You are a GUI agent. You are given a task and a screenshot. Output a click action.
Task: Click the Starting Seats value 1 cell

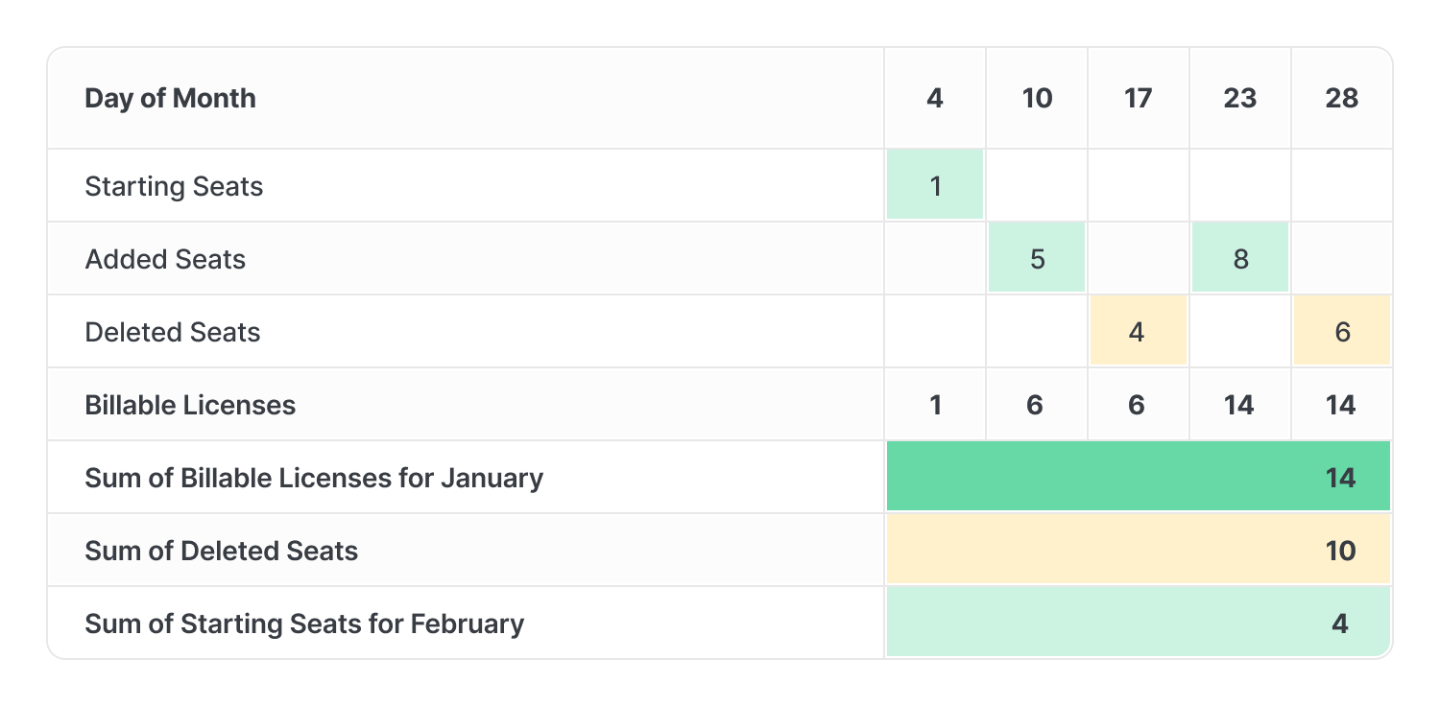[935, 185]
